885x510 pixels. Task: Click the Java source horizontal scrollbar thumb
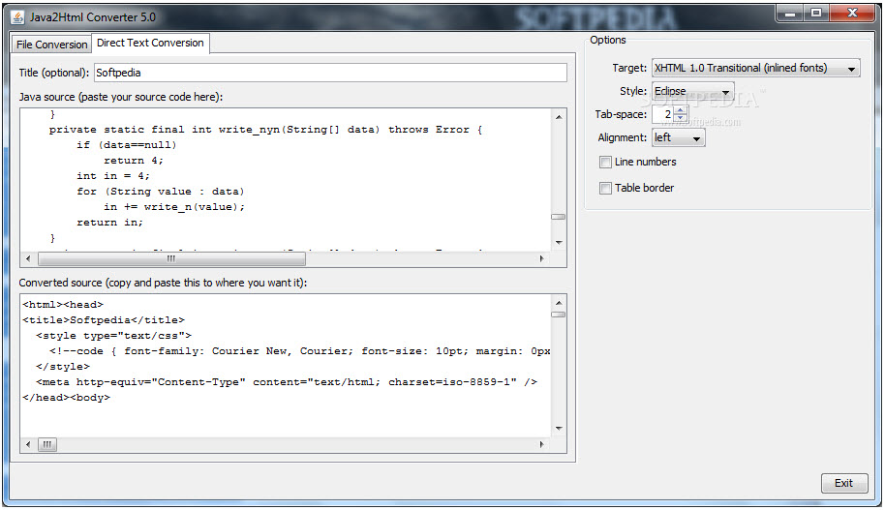[171, 258]
